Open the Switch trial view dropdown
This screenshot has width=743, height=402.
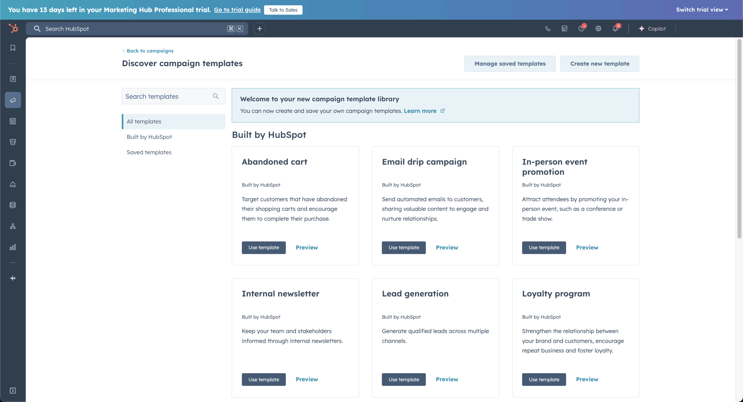(x=702, y=10)
